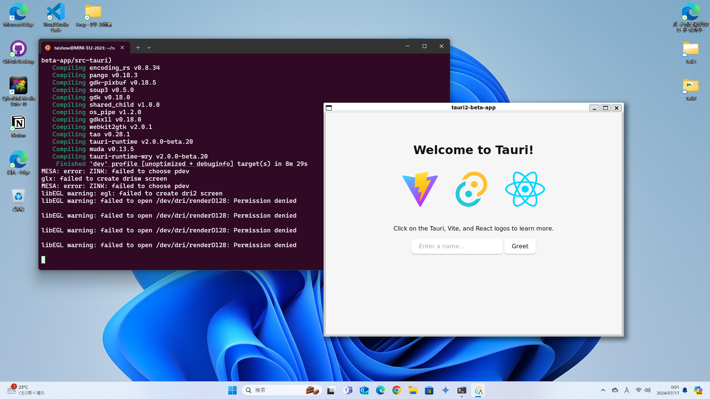Select Visual Studio Code desktop icon
The image size is (710, 399).
click(56, 17)
